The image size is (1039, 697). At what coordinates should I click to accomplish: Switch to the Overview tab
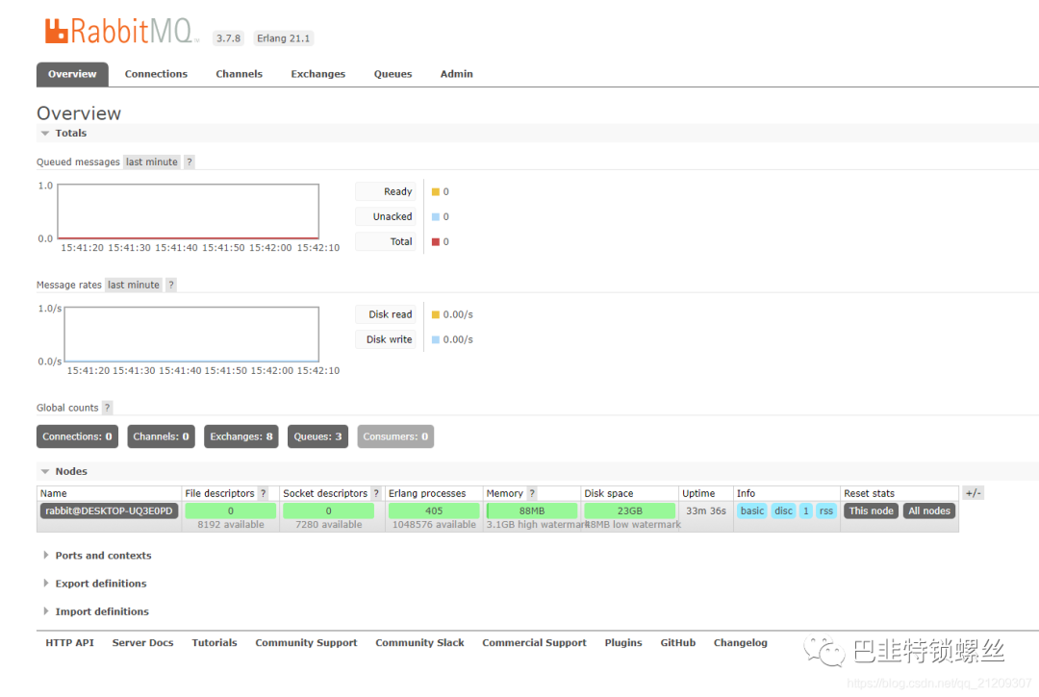(x=72, y=74)
